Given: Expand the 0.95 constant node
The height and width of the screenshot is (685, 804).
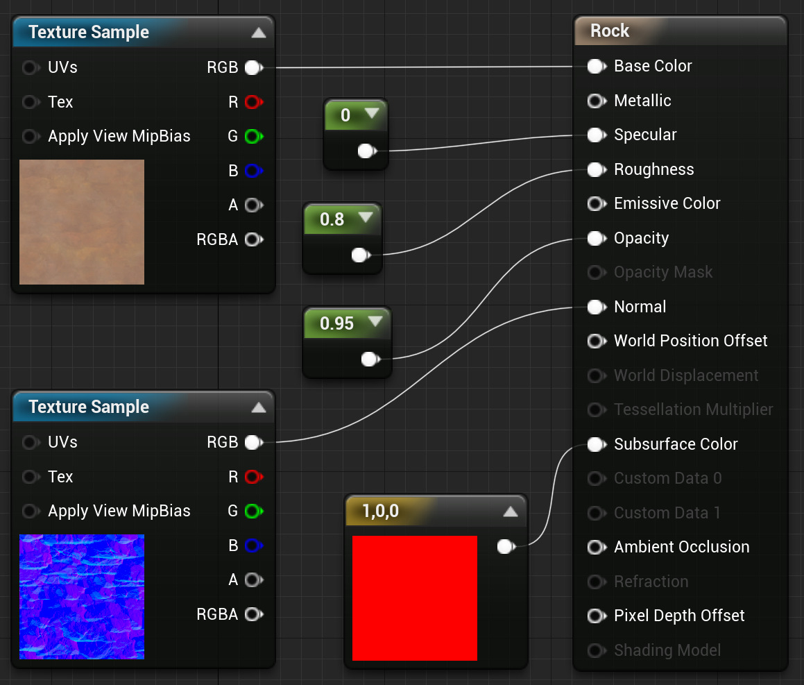Looking at the screenshot, I should pyautogui.click(x=375, y=323).
